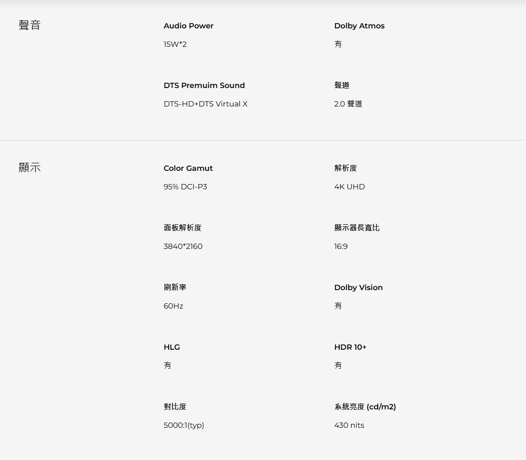526x460 pixels.
Task: Click the 16:9 aspect ratio value
Action: pyautogui.click(x=341, y=247)
